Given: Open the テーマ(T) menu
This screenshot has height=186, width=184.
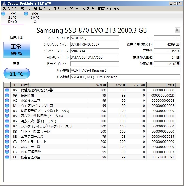Looking at the screenshot, I should (54, 8).
